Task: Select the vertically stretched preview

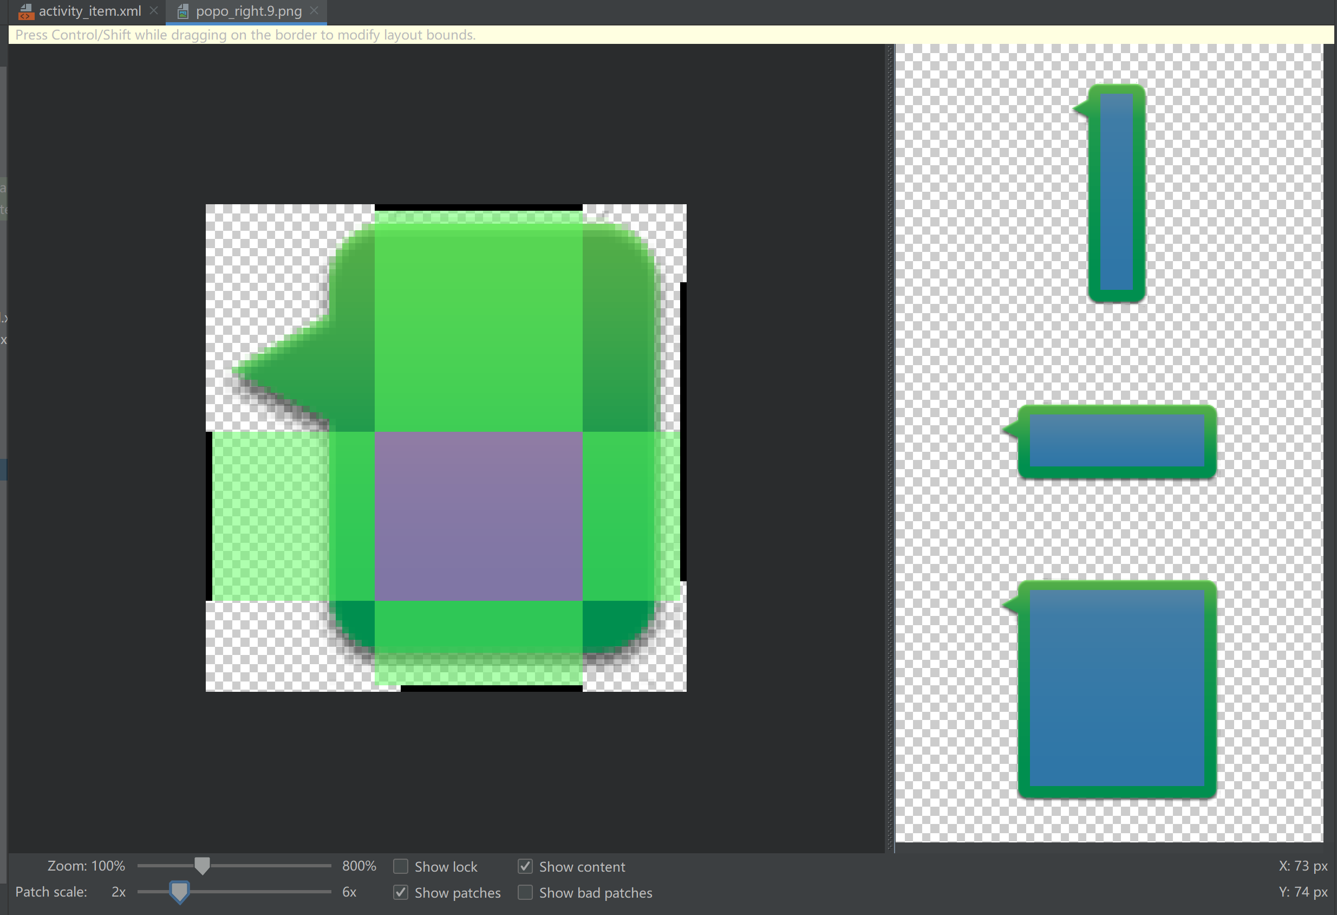Action: 1110,193
